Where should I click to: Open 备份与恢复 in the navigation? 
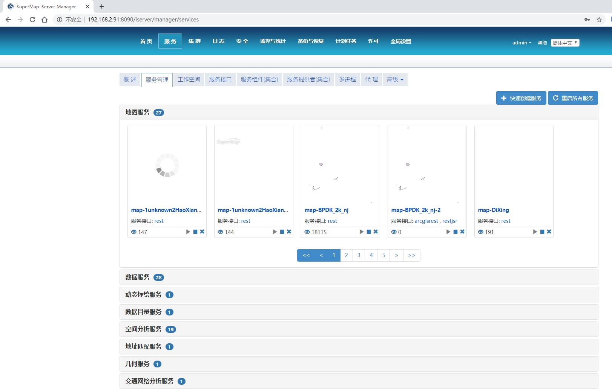pos(311,41)
